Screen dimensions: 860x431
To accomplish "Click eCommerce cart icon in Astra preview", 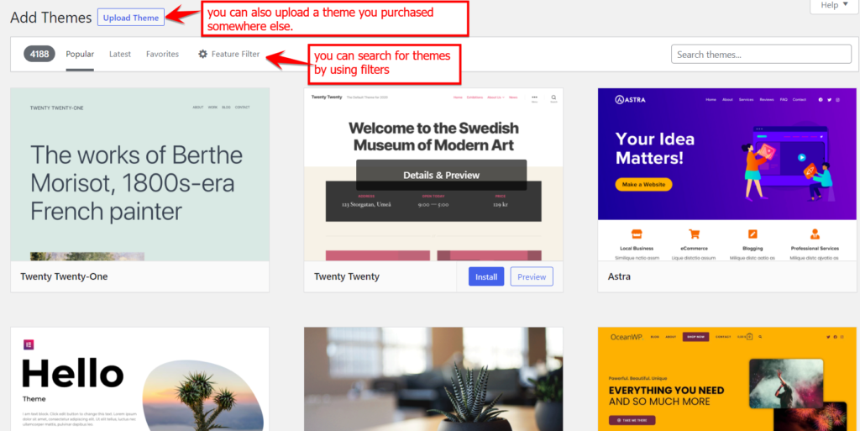I will (x=695, y=234).
